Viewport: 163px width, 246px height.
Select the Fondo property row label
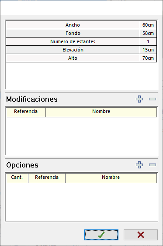73,33
